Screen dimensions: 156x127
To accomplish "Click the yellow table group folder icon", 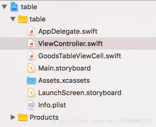I will [x=23, y=19].
